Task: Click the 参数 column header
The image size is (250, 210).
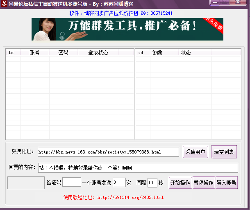Action: [x=164, y=52]
